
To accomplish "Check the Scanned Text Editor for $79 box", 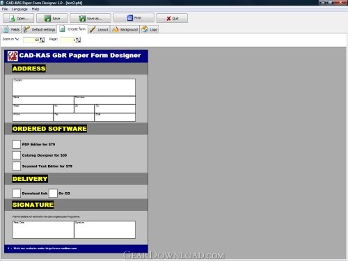I will (x=17, y=166).
